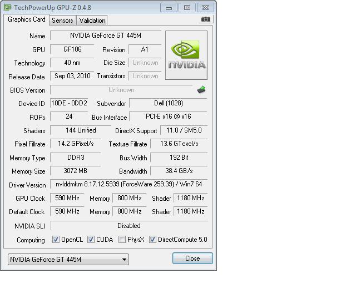Click the Driver Version nvlddmkm field

coord(128,184)
